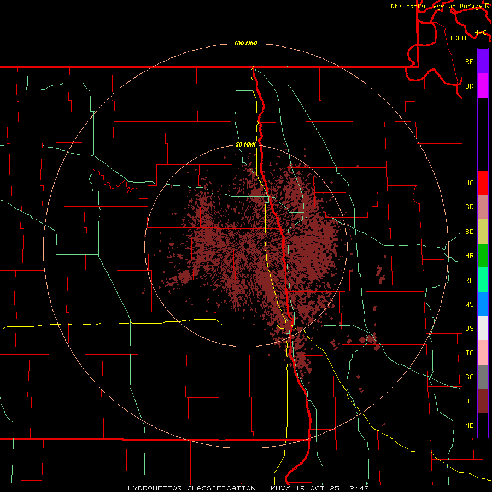The width and height of the screenshot is (492, 492).
Task: Click the HR green legend swatch
Action: [x=483, y=255]
